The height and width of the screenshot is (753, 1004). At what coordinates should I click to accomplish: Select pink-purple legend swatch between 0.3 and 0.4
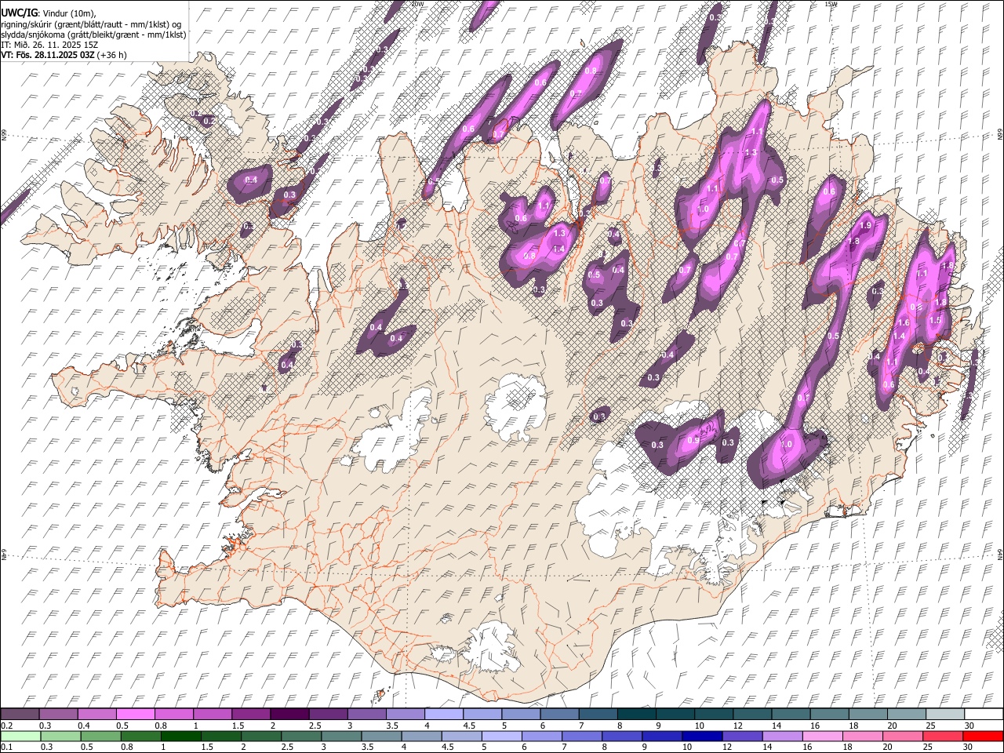pyautogui.click(x=59, y=714)
